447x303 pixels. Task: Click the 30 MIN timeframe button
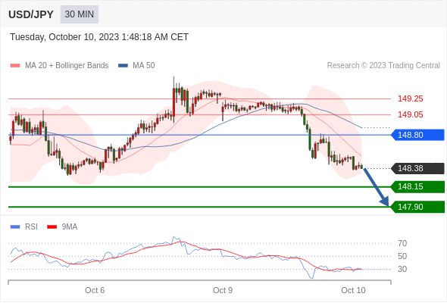(80, 14)
